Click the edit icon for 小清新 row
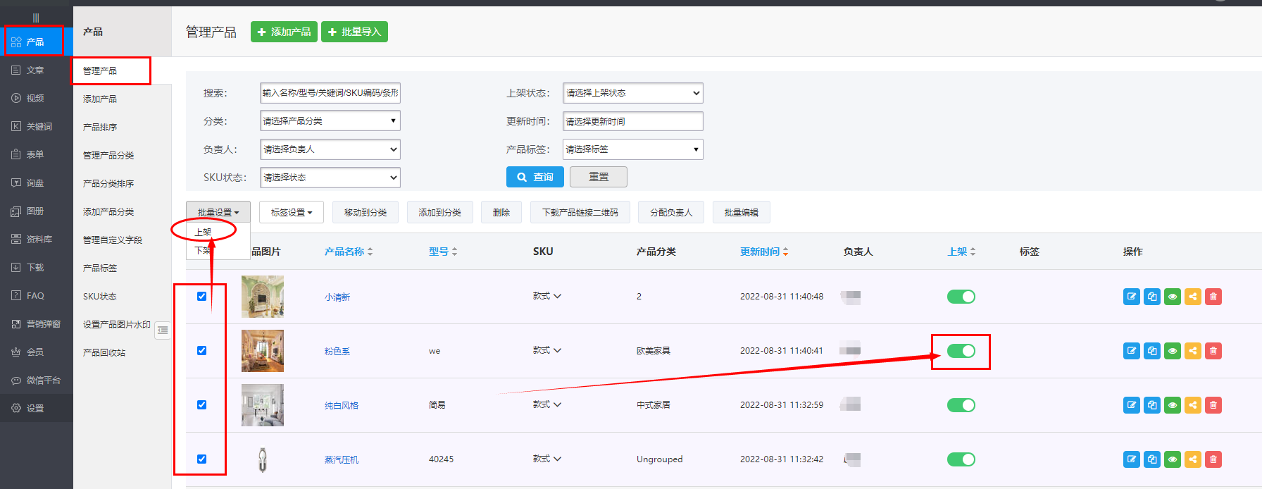The height and width of the screenshot is (489, 1262). pos(1132,297)
